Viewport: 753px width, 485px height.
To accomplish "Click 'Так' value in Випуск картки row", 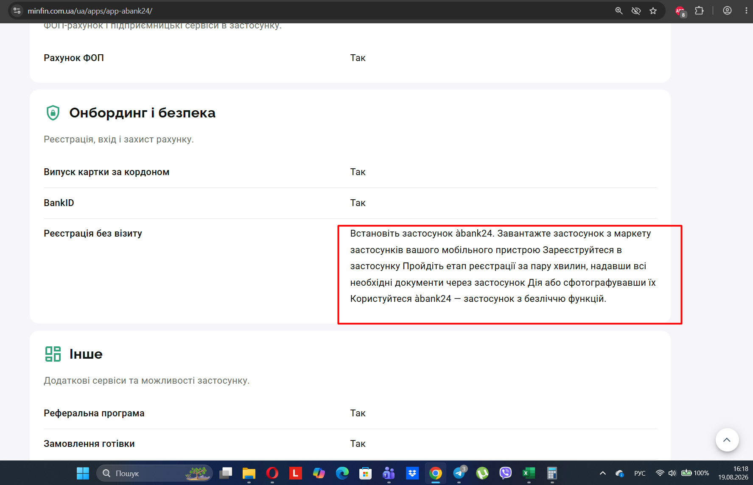I will [358, 172].
